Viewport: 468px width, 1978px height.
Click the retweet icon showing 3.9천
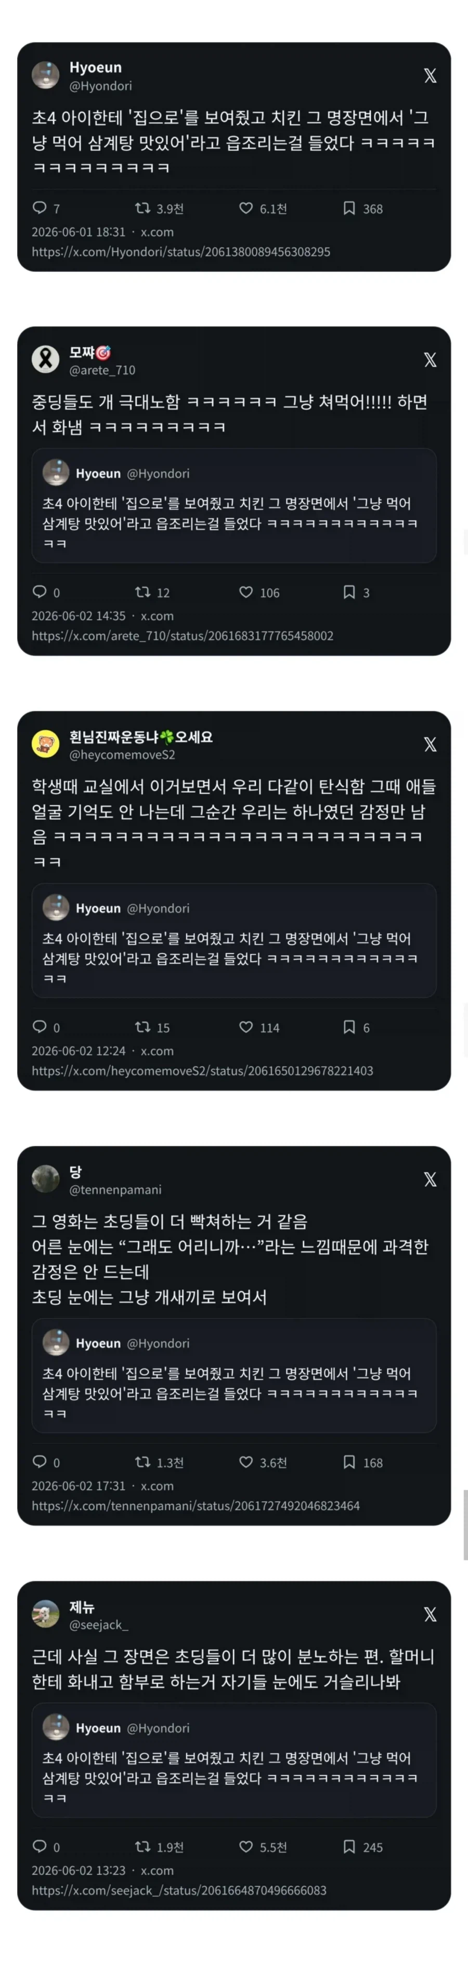tap(142, 208)
